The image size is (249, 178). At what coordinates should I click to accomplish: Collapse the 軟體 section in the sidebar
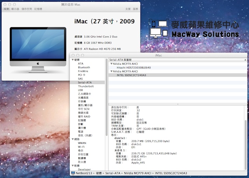[x=73, y=166]
